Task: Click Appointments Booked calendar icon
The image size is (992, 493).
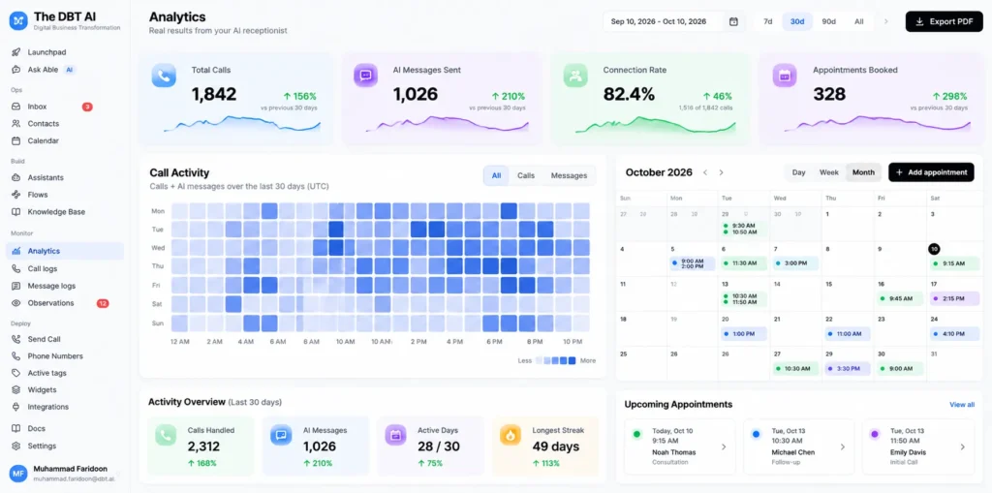Action: 785,76
